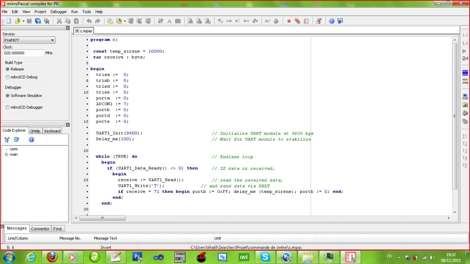Open the Device P16F877 dropdown
The width and height of the screenshot is (470, 264).
coord(53,40)
